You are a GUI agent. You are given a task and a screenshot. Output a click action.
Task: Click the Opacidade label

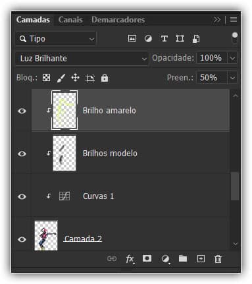tap(173, 58)
